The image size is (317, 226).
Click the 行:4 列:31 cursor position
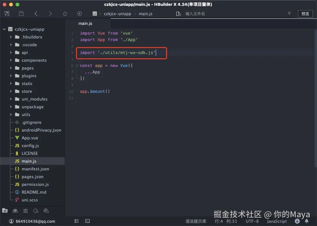click(226, 221)
